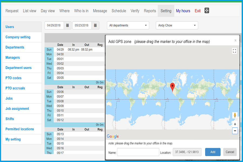243x162 pixels.
Task: Click Add to save the GPS zone
Action: click(x=213, y=152)
